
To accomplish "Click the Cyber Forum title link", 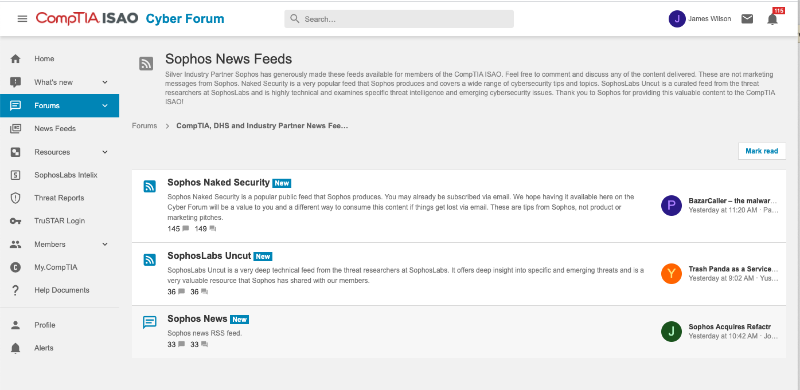I will [185, 19].
